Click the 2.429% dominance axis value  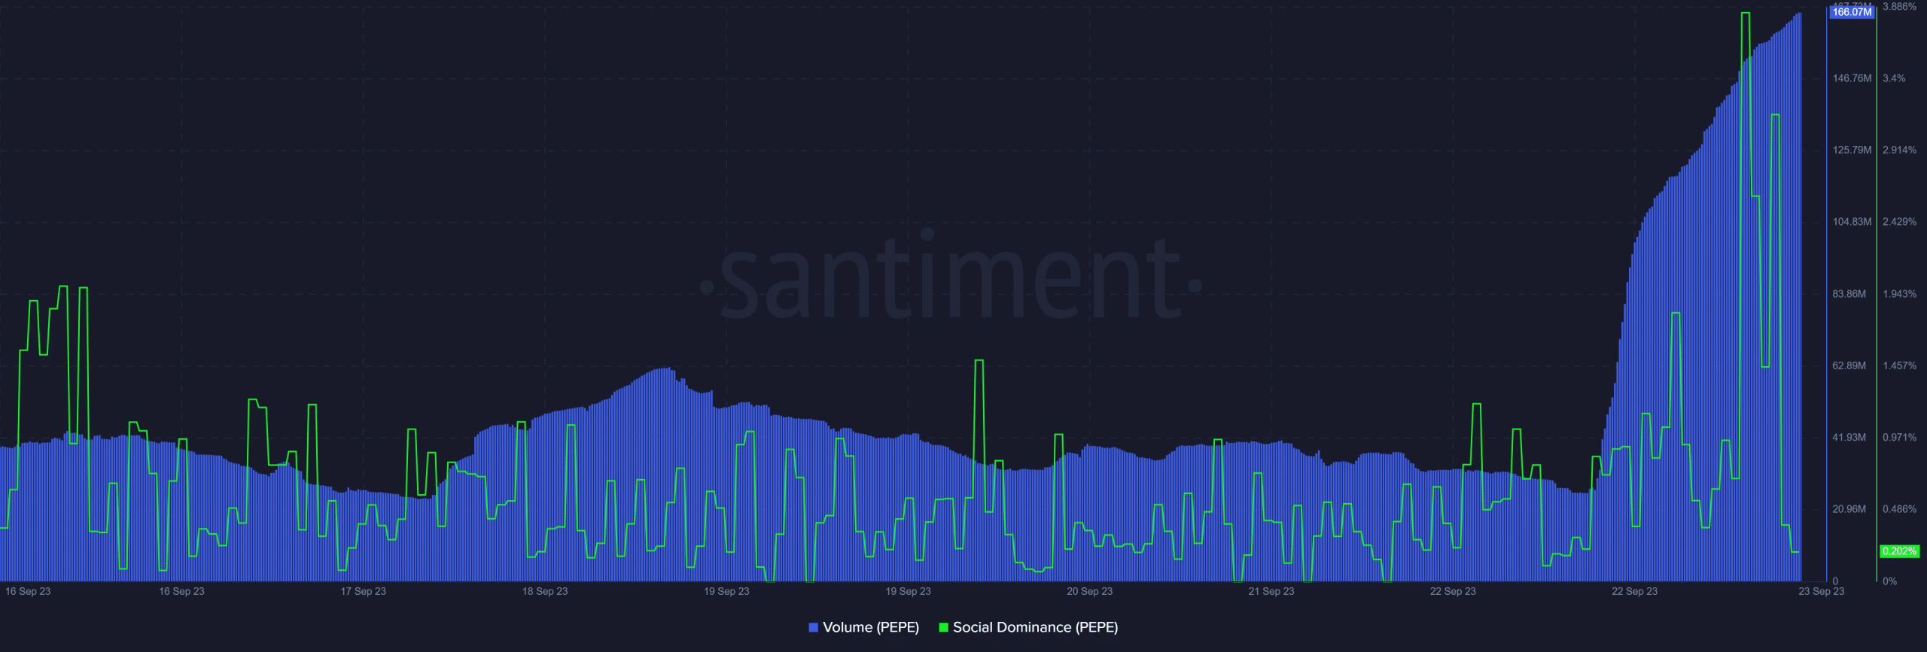(x=1899, y=222)
